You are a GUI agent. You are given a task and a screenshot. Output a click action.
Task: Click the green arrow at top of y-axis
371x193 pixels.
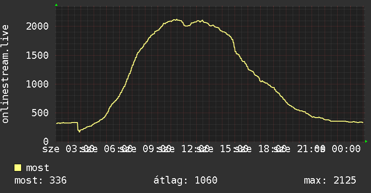(x=56, y=5)
